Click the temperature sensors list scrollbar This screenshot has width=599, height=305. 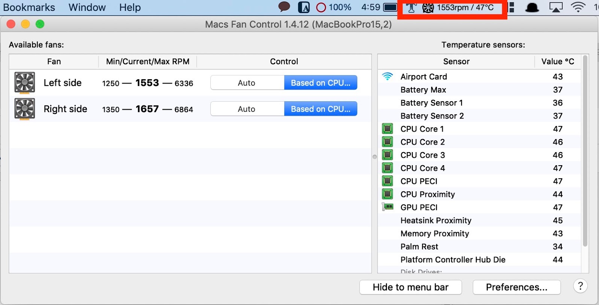point(585,151)
